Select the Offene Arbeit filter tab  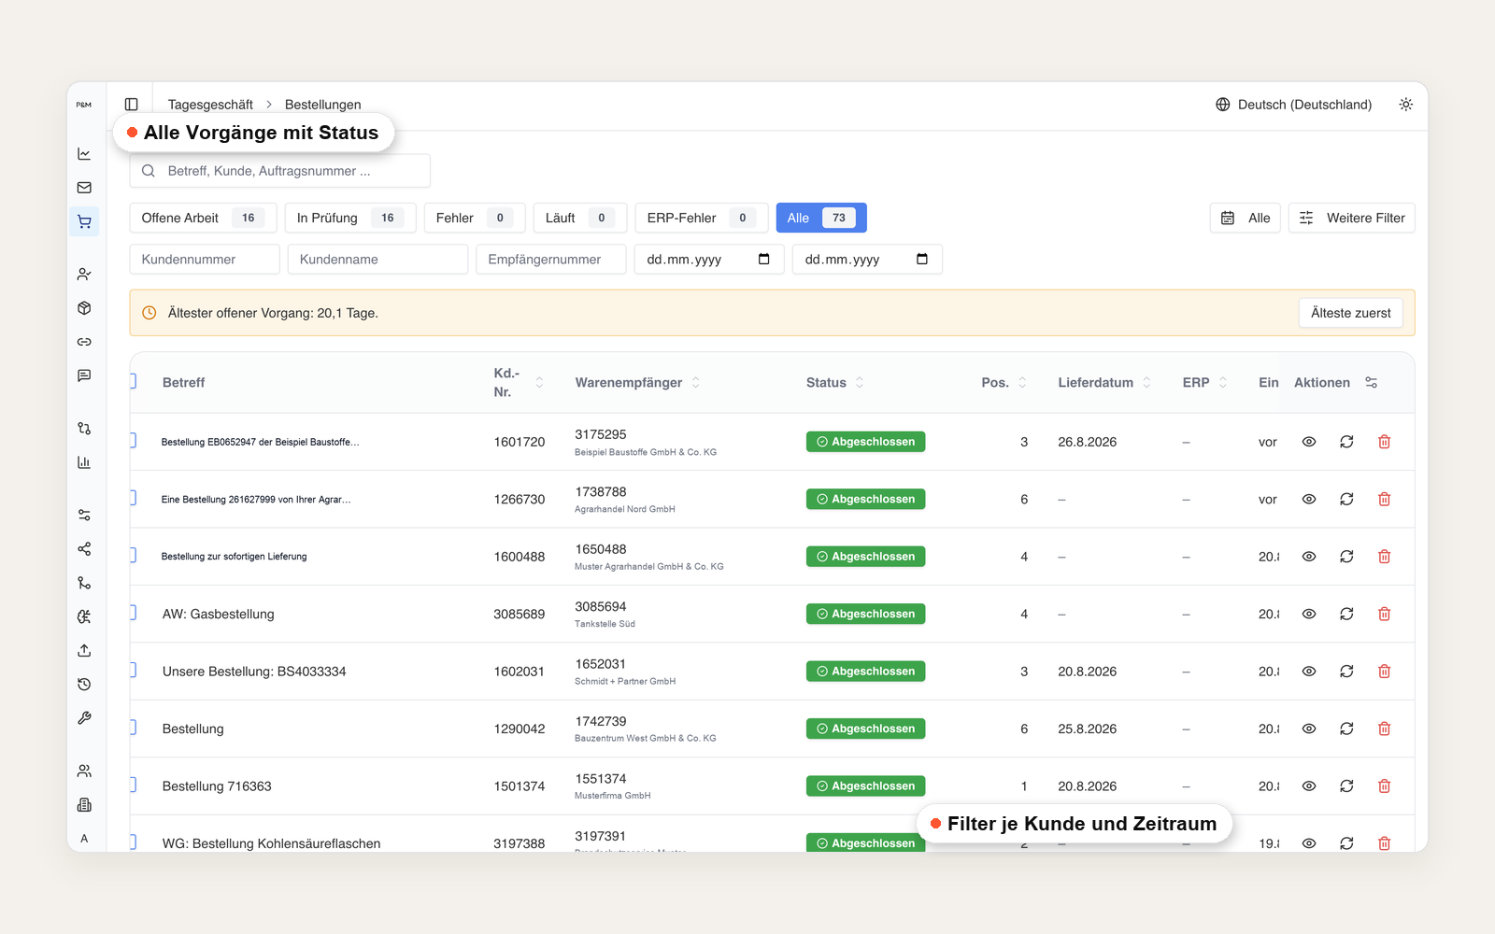click(x=203, y=218)
